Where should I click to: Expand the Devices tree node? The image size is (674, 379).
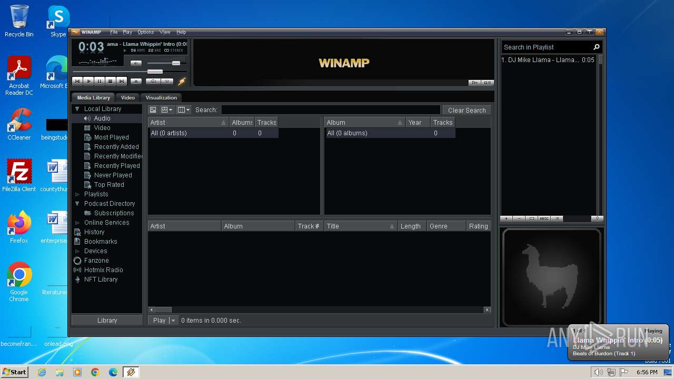point(77,251)
